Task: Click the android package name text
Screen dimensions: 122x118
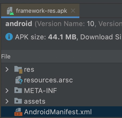Action: (19, 24)
